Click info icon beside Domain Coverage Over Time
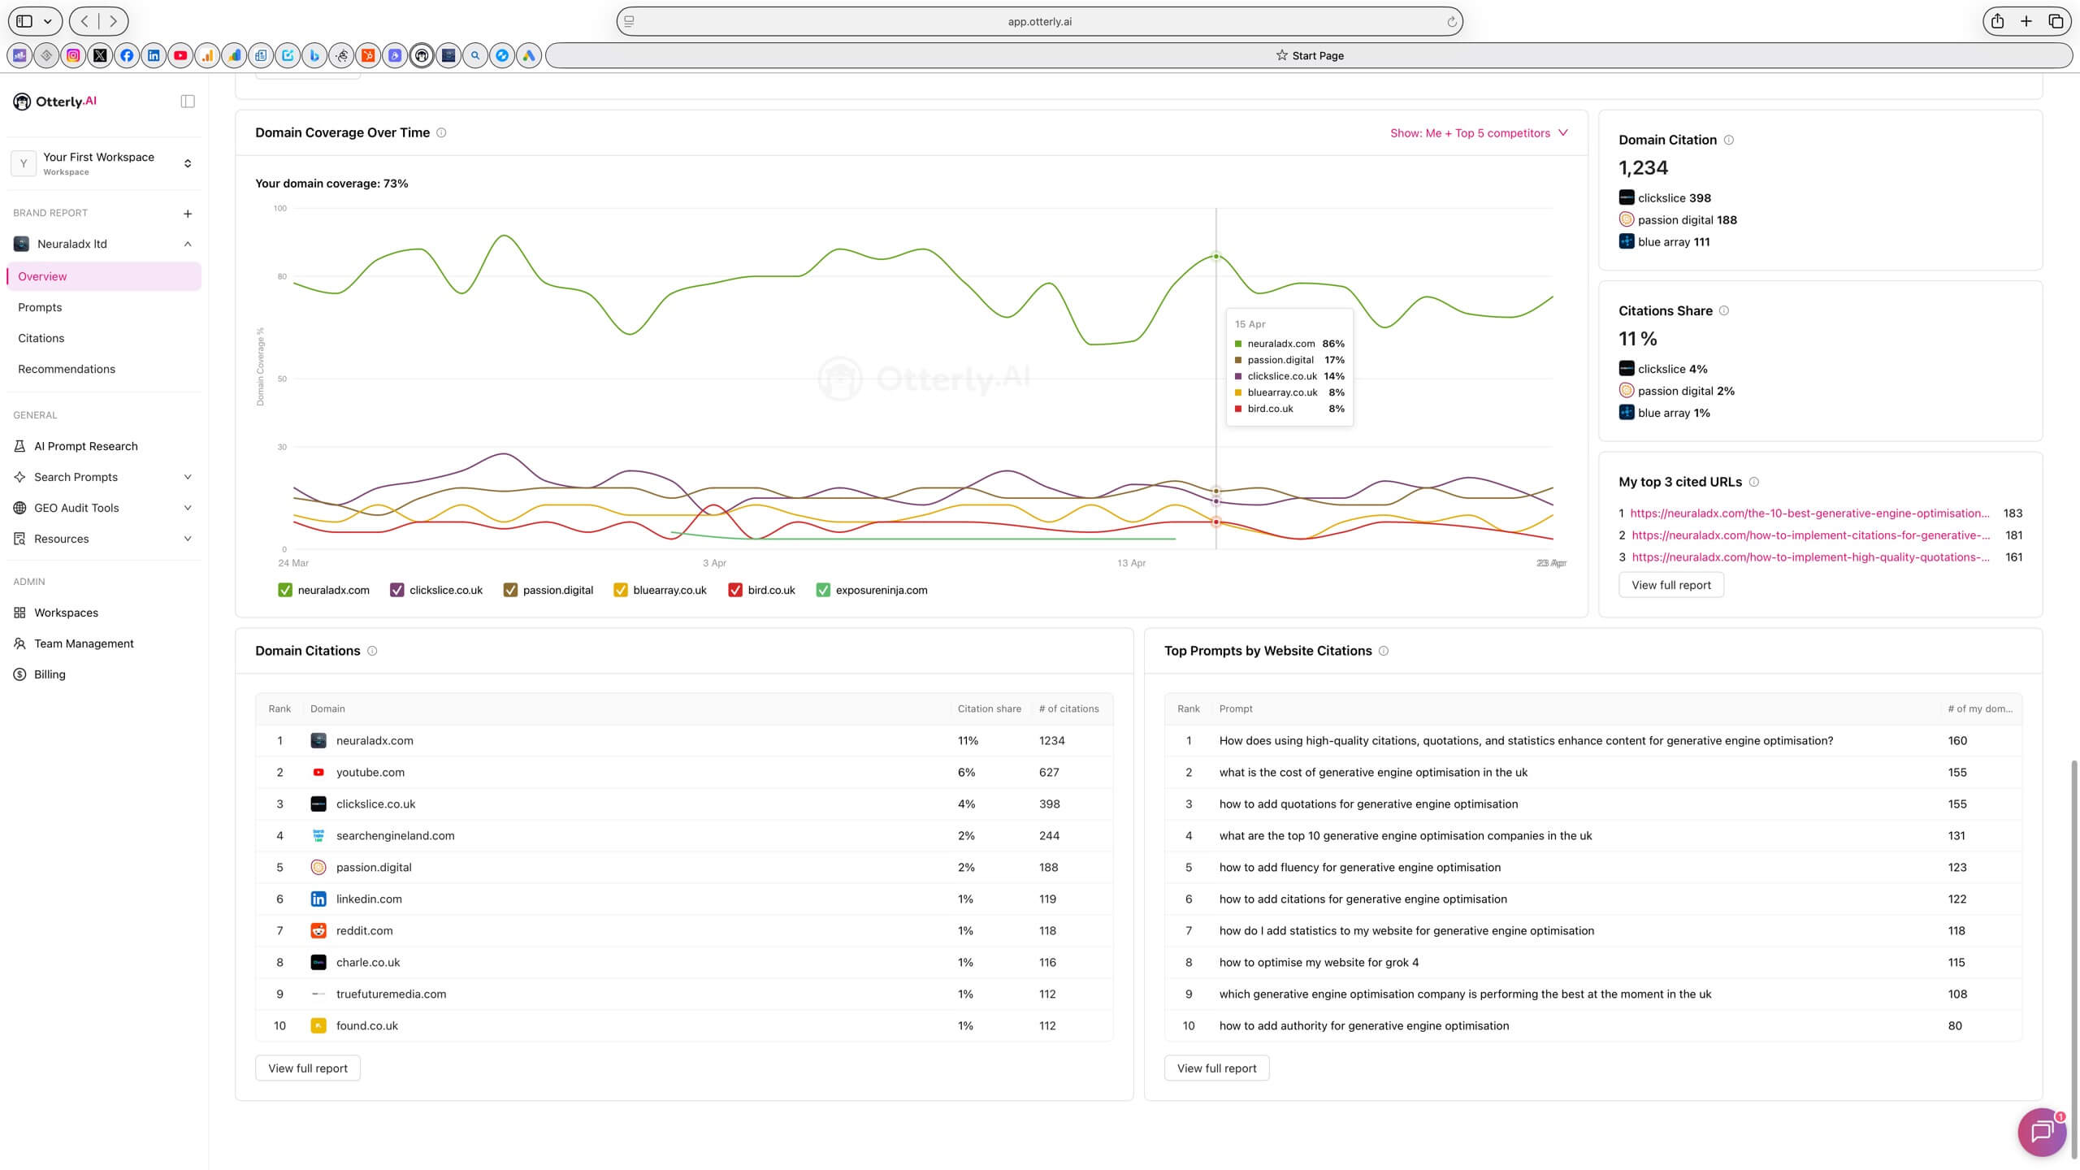 click(x=441, y=132)
